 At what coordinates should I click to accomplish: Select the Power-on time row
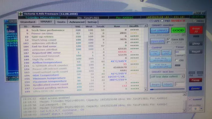tap(82, 33)
